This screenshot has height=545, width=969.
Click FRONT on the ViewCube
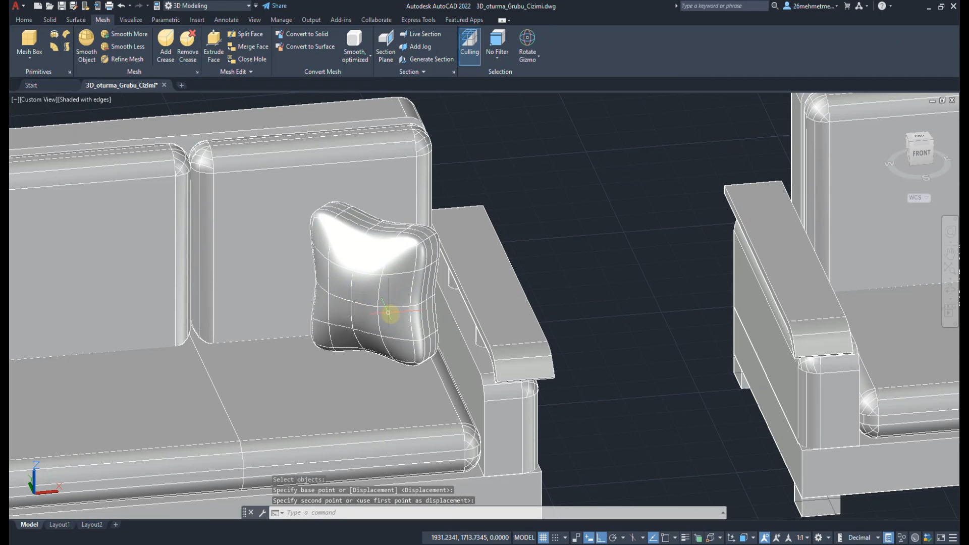point(922,152)
